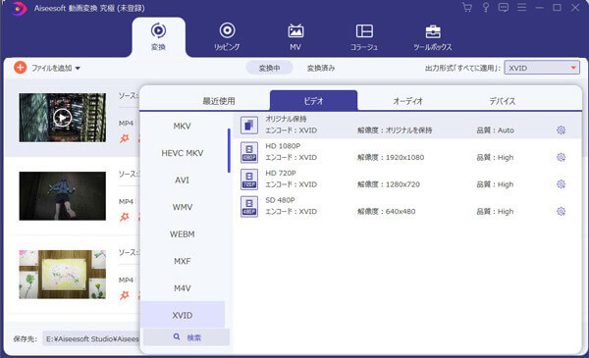Select the SD 480P preset title

280,200
